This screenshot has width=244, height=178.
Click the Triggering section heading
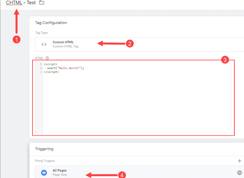(44, 149)
